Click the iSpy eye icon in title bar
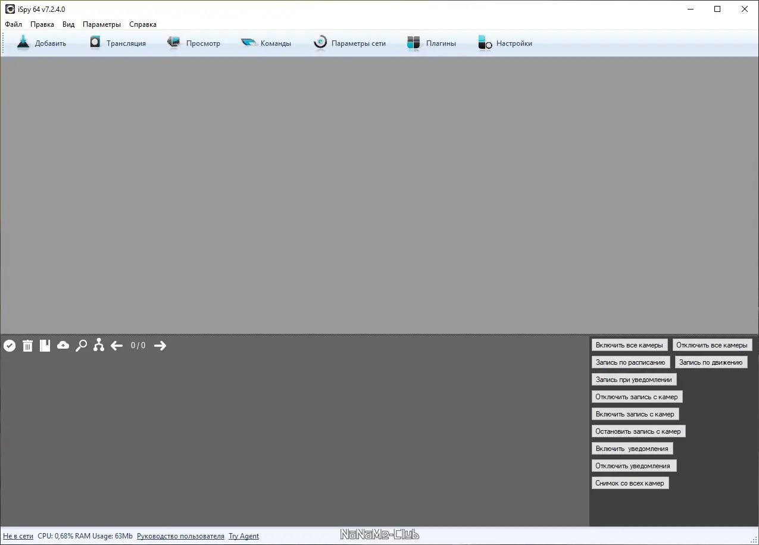 [x=10, y=9]
